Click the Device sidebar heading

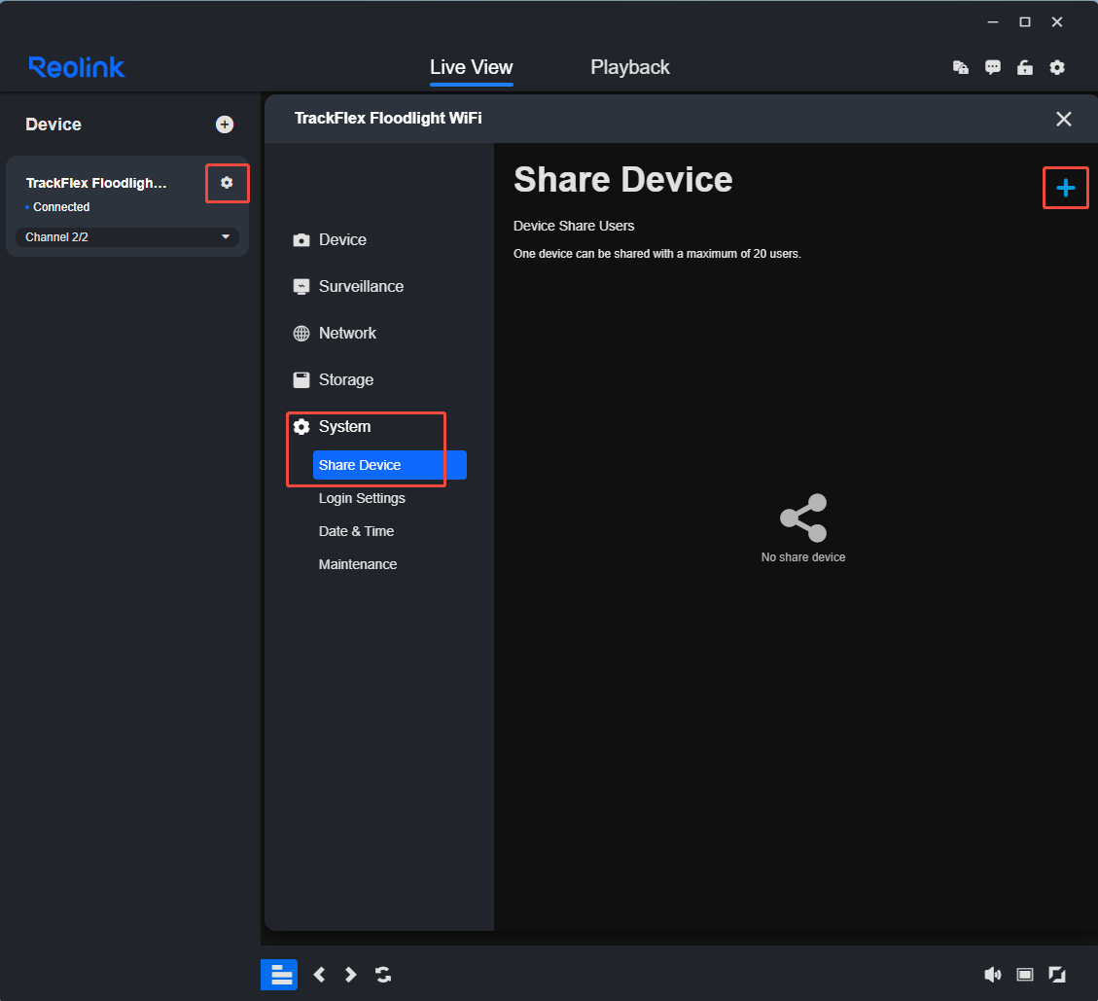coord(53,125)
